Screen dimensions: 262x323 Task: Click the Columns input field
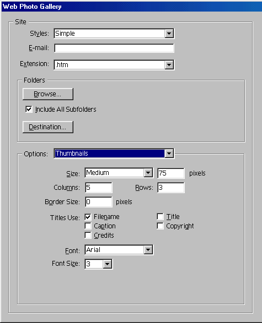pos(99,188)
